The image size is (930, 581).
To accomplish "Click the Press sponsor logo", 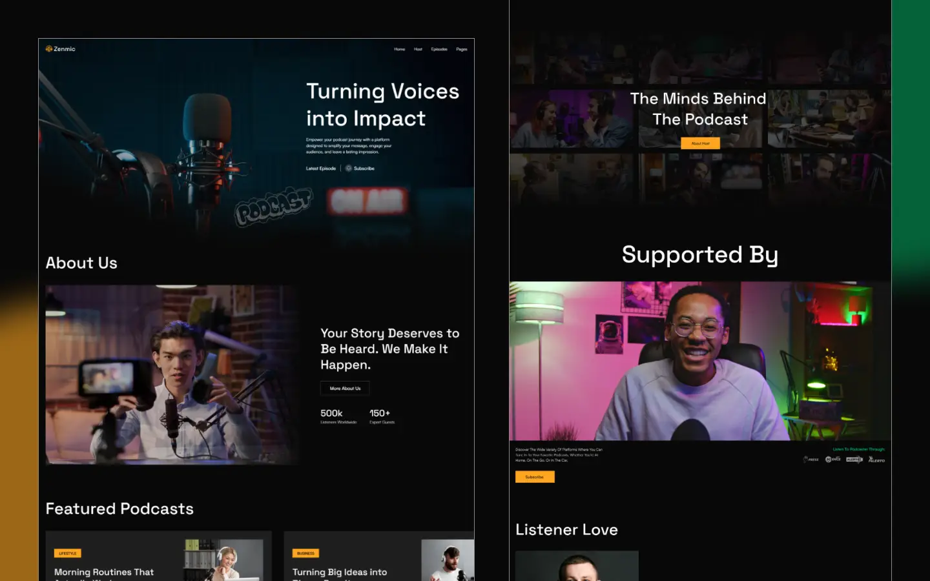I will (x=811, y=459).
